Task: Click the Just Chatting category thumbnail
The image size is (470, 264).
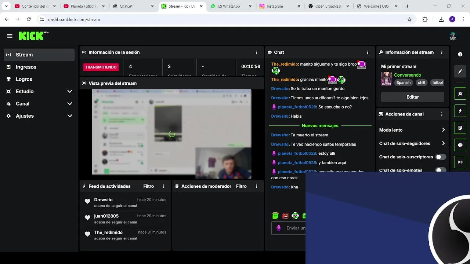Action: (386, 79)
